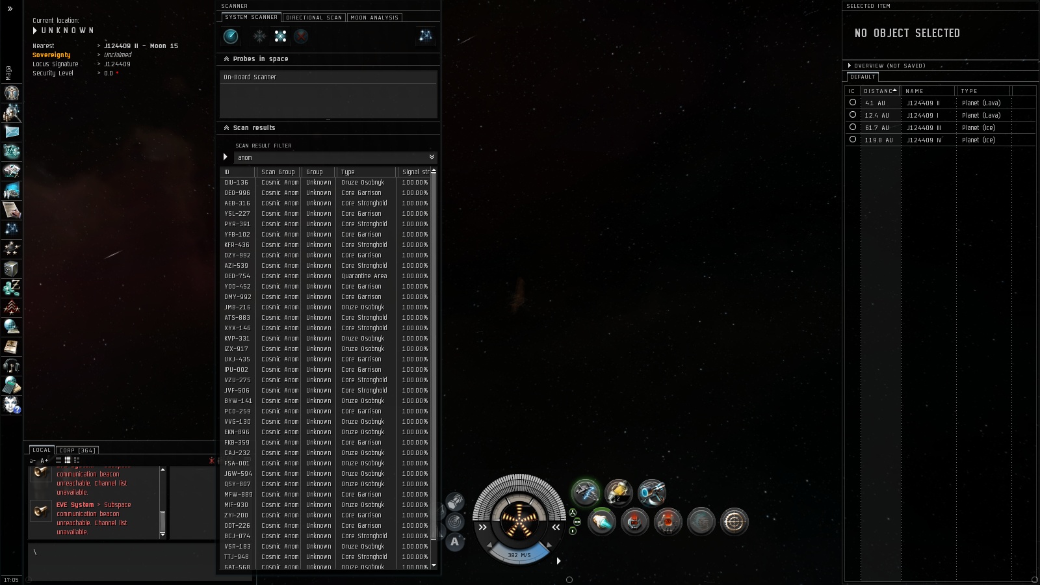Open the in-game Browser globe icon
This screenshot has height=585, width=1040.
coord(12,327)
